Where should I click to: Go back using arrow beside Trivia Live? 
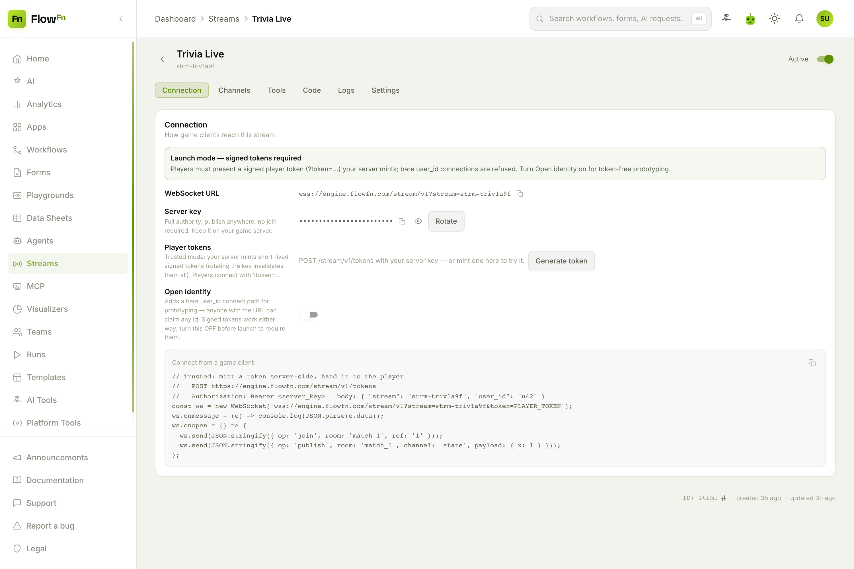(162, 59)
